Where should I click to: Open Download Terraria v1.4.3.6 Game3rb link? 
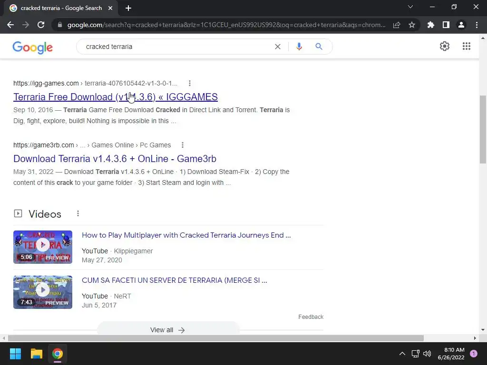pos(115,159)
